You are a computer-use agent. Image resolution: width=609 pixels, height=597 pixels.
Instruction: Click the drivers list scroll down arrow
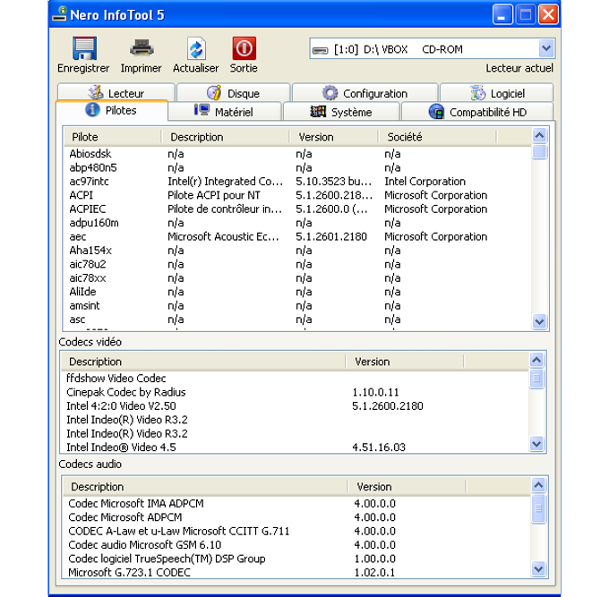[x=539, y=321]
